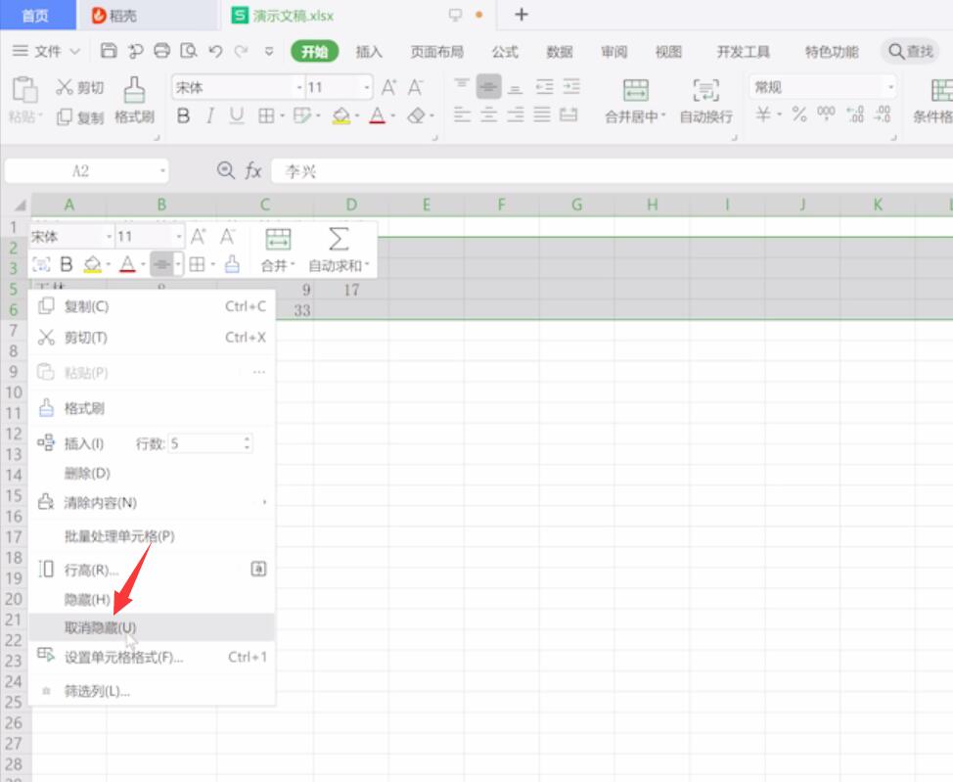The width and height of the screenshot is (953, 782).
Task: Toggle Bold in the ribbon
Action: tap(184, 115)
